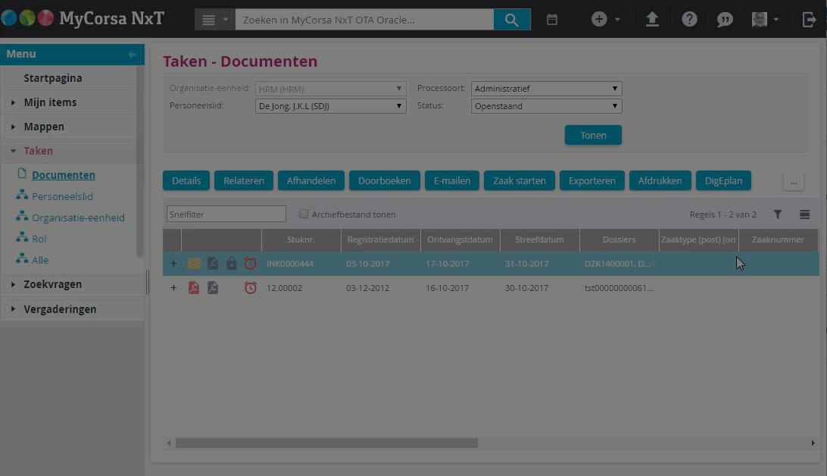Open the table column settings icon
Screen dimensions: 827x476
point(804,215)
